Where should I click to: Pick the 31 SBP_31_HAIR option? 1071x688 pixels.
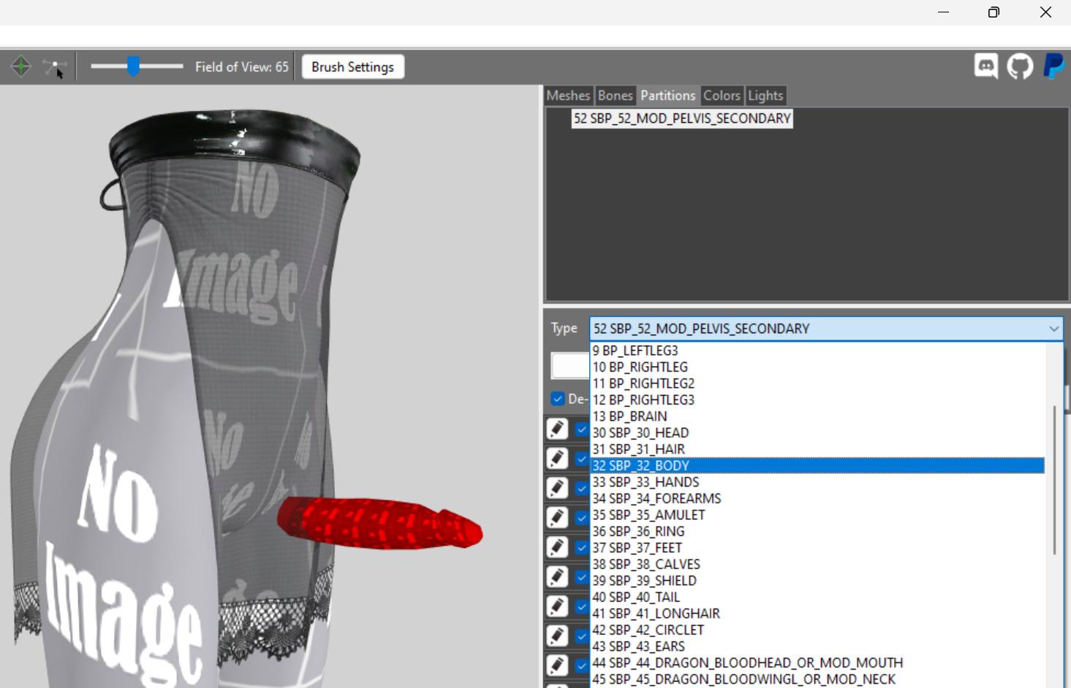[x=818, y=449]
